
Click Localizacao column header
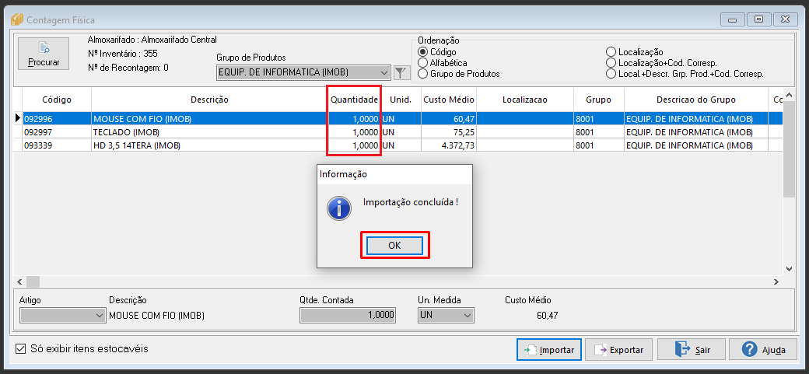click(x=525, y=100)
